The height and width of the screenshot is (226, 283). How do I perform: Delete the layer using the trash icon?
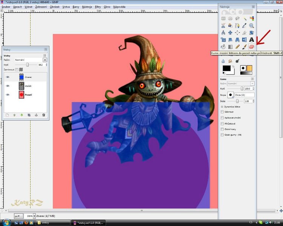coord(43,115)
